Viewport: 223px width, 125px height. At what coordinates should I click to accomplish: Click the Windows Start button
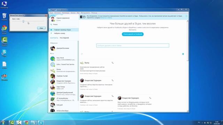tap(3, 123)
